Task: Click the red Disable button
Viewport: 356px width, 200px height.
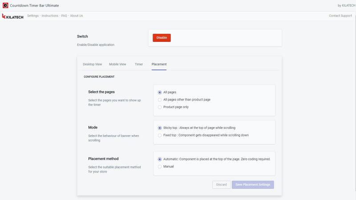Action: [x=162, y=38]
